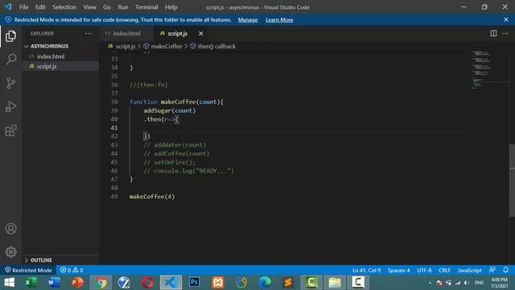Open the Edit menu
This screenshot has height=290, width=515.
40,7
